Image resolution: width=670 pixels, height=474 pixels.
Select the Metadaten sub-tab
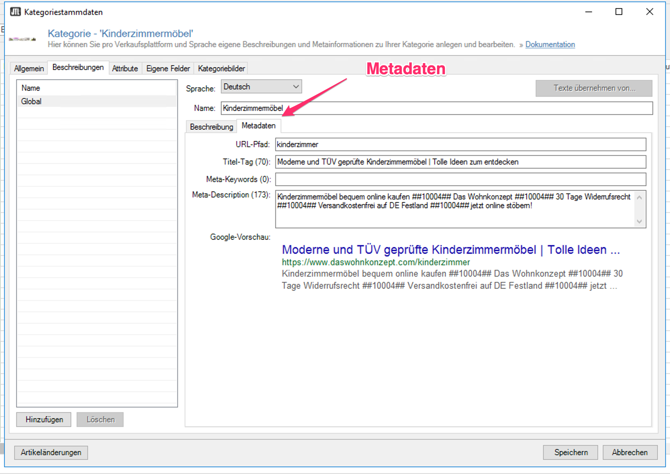tap(258, 126)
